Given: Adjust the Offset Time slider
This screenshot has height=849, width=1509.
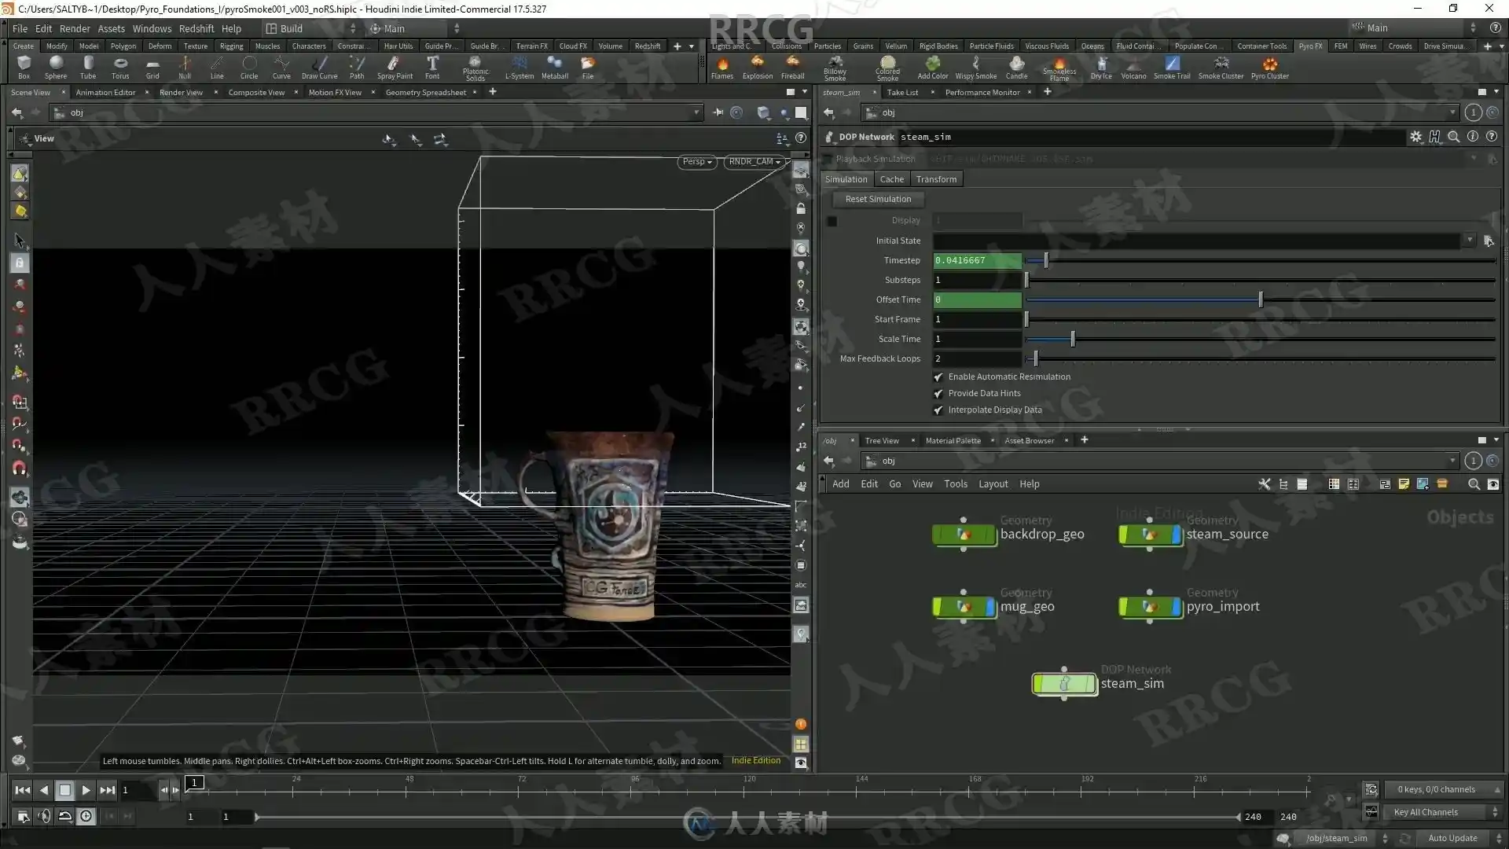Looking at the screenshot, I should pyautogui.click(x=1260, y=300).
